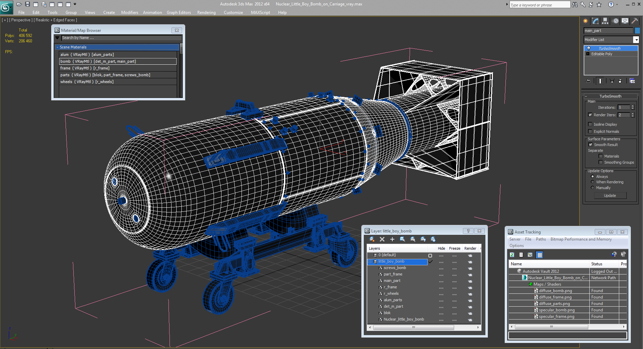Click Freeze/Unfreeze All Layers icon
The width and height of the screenshot is (643, 349).
(x=433, y=239)
